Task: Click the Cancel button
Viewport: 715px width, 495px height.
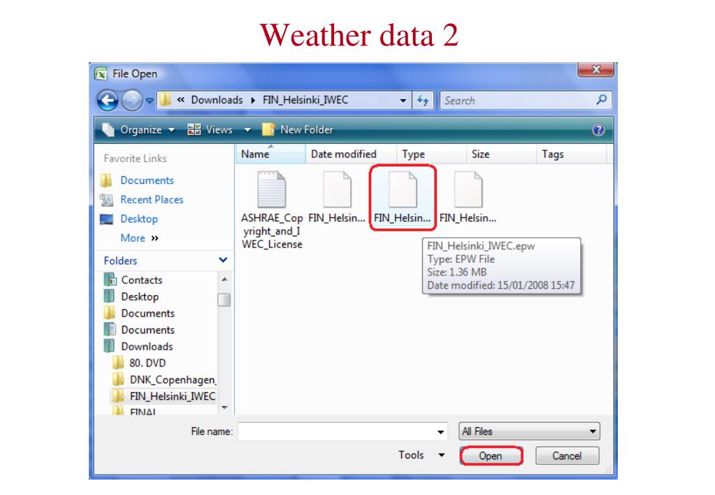Action: point(567,456)
